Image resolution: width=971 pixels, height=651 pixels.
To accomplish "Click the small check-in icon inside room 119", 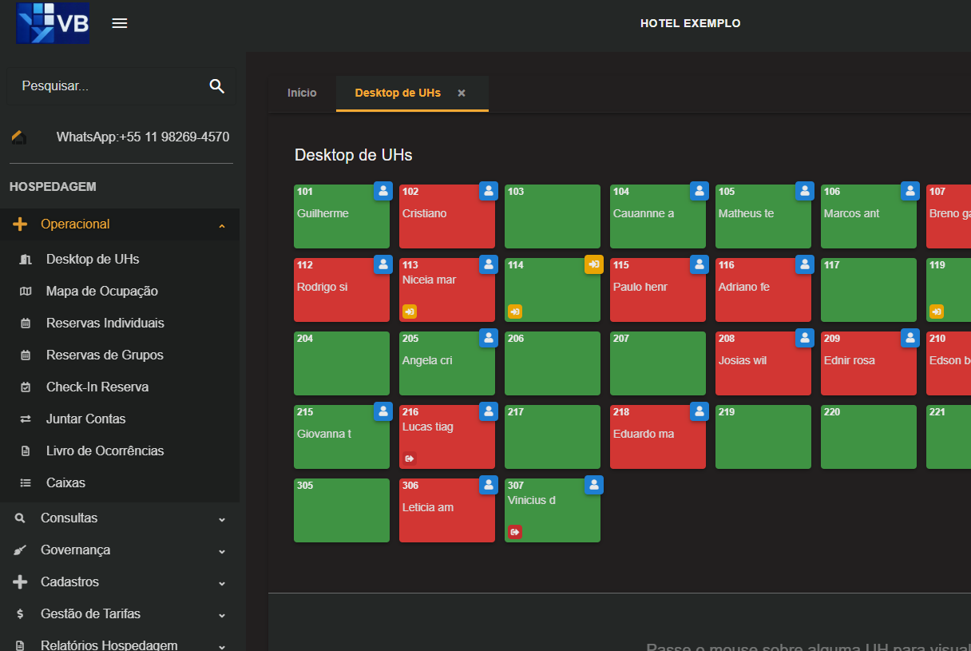I will [x=937, y=312].
